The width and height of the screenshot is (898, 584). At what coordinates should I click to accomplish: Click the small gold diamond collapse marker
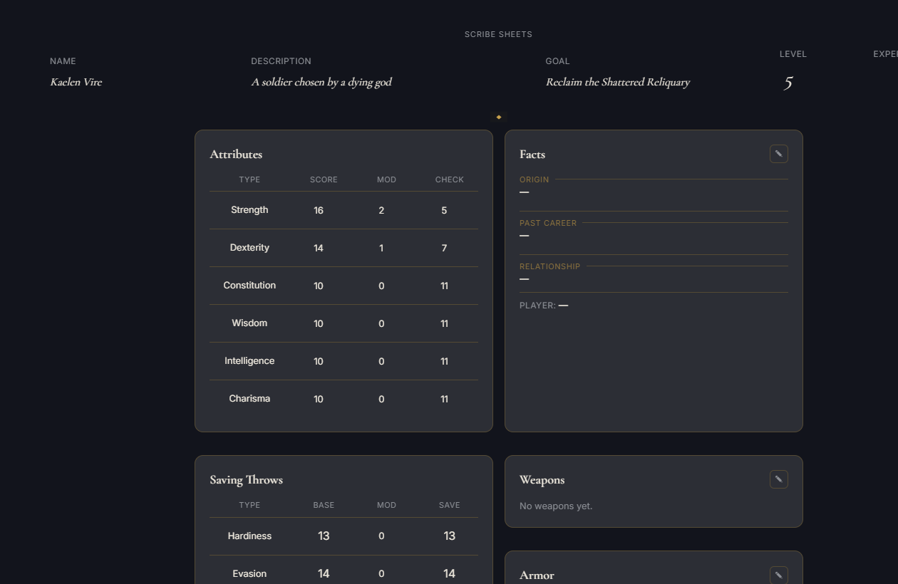click(499, 117)
